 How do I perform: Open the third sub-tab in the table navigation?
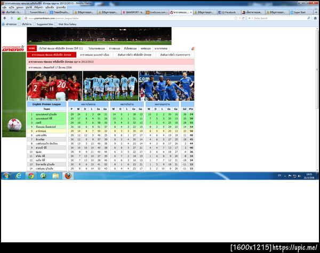[134, 55]
